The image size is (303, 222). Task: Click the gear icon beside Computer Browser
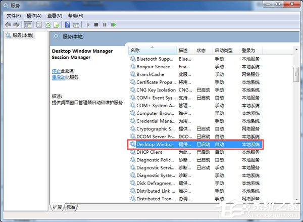coord(133,113)
